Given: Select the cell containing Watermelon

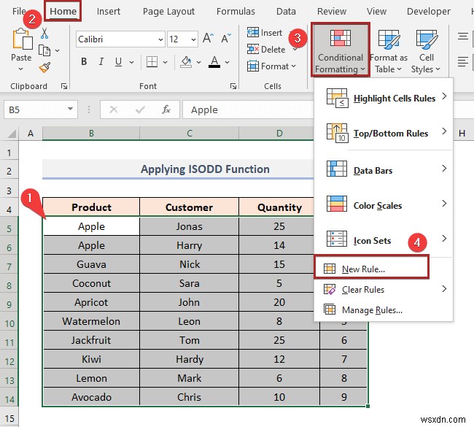Looking at the screenshot, I should click(x=91, y=321).
